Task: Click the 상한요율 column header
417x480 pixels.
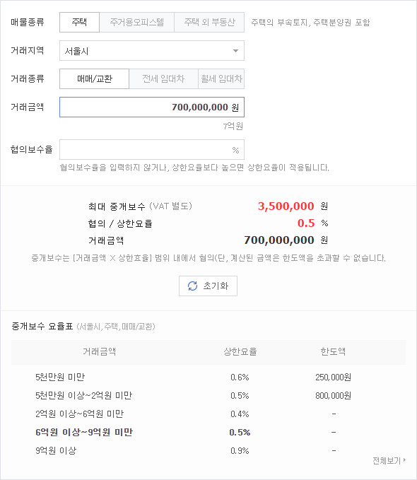Action: pyautogui.click(x=240, y=352)
